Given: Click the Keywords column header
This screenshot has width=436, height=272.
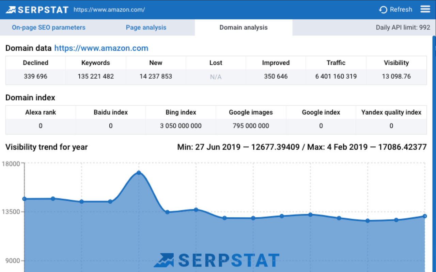Looking at the screenshot, I should (x=95, y=63).
